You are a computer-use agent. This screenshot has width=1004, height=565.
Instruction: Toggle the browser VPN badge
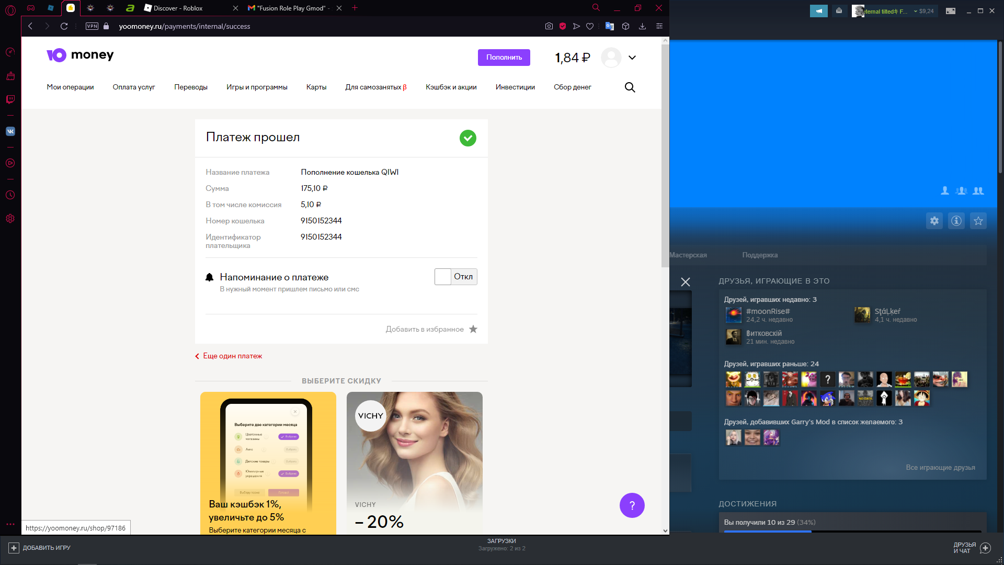coord(92,26)
